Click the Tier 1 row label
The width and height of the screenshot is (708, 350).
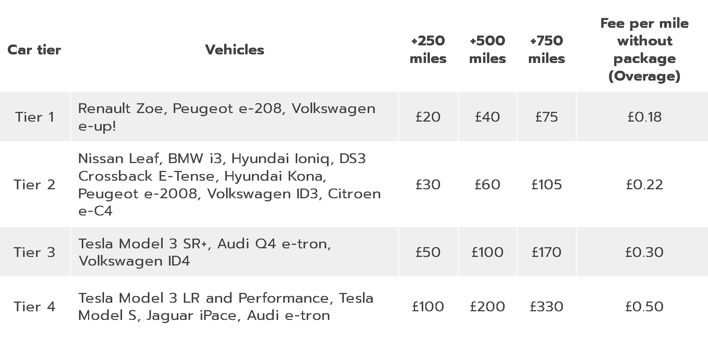coord(35,117)
